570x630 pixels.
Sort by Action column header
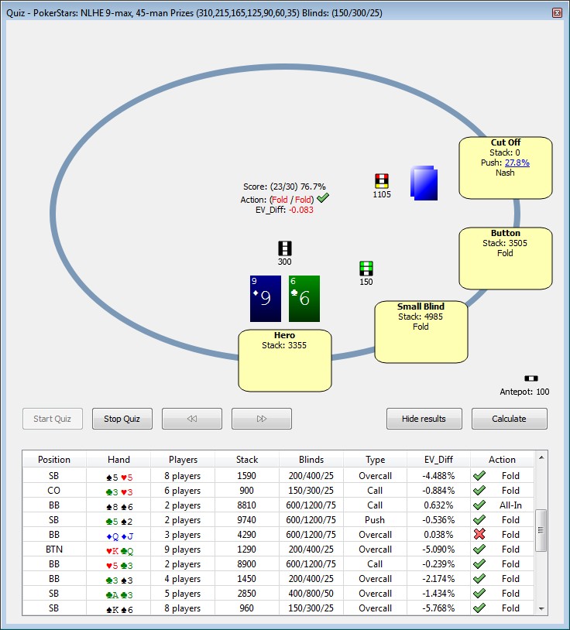(502, 459)
